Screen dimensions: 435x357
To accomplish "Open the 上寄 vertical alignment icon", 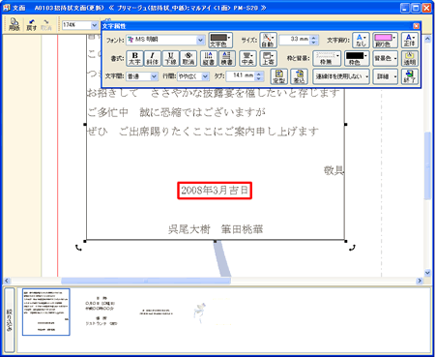I will pyautogui.click(x=268, y=58).
